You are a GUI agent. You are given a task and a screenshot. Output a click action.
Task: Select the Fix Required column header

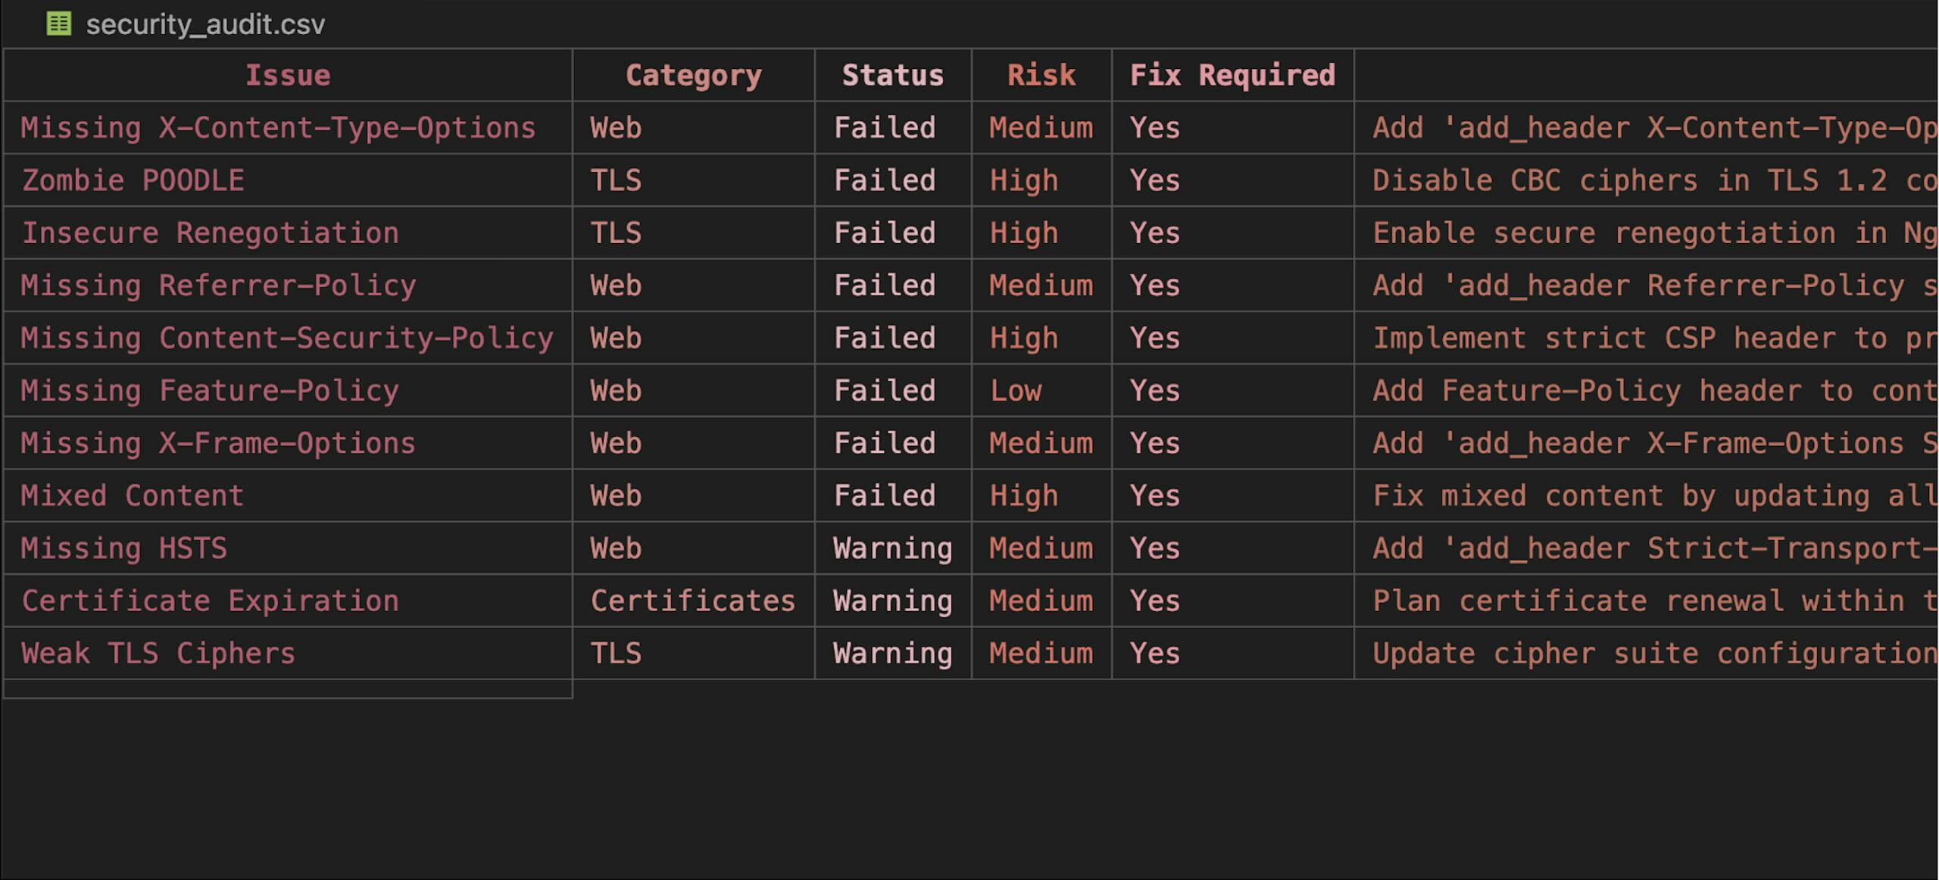click(1232, 75)
